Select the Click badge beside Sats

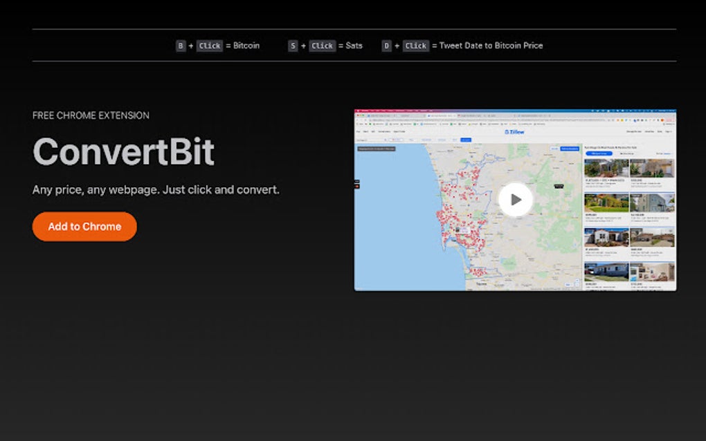(323, 46)
